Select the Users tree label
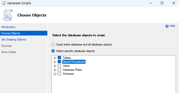 click(66, 66)
